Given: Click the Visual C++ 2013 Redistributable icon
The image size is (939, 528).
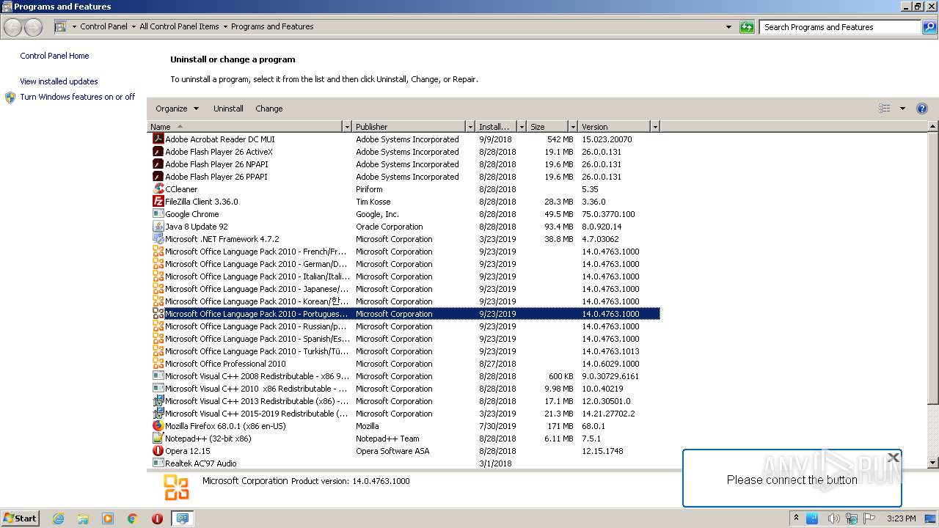Looking at the screenshot, I should pos(158,400).
